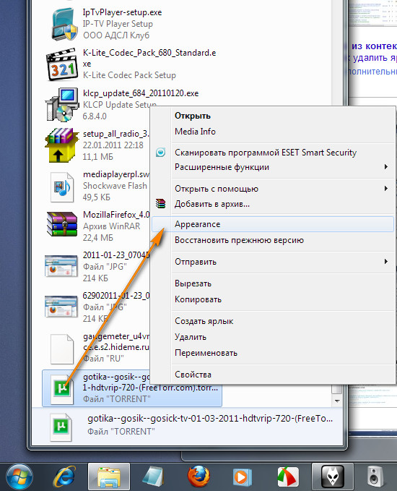This screenshot has width=397, height=491.
Task: Open the notepad icon on the taskbar
Action: pyautogui.click(x=153, y=477)
